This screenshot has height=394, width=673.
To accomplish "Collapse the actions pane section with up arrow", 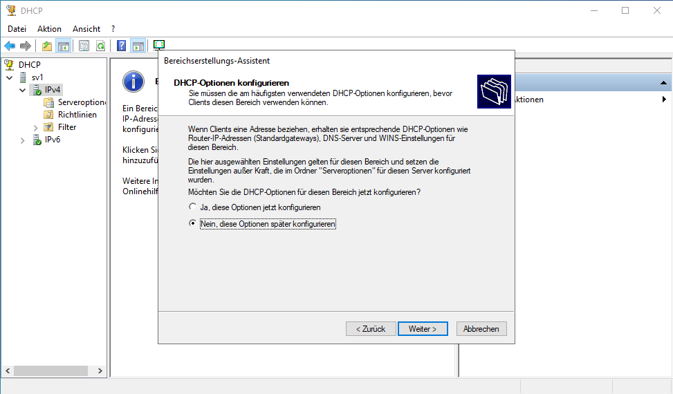I will [x=663, y=83].
